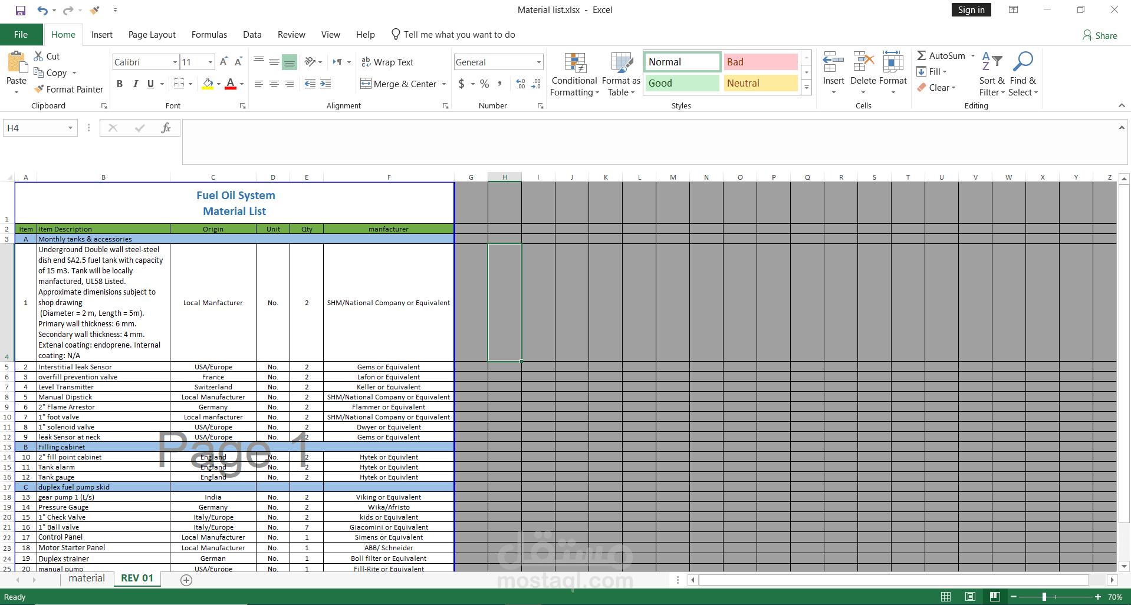This screenshot has width=1131, height=605.
Task: Open the Calibri font name dropdown
Action: click(x=175, y=62)
